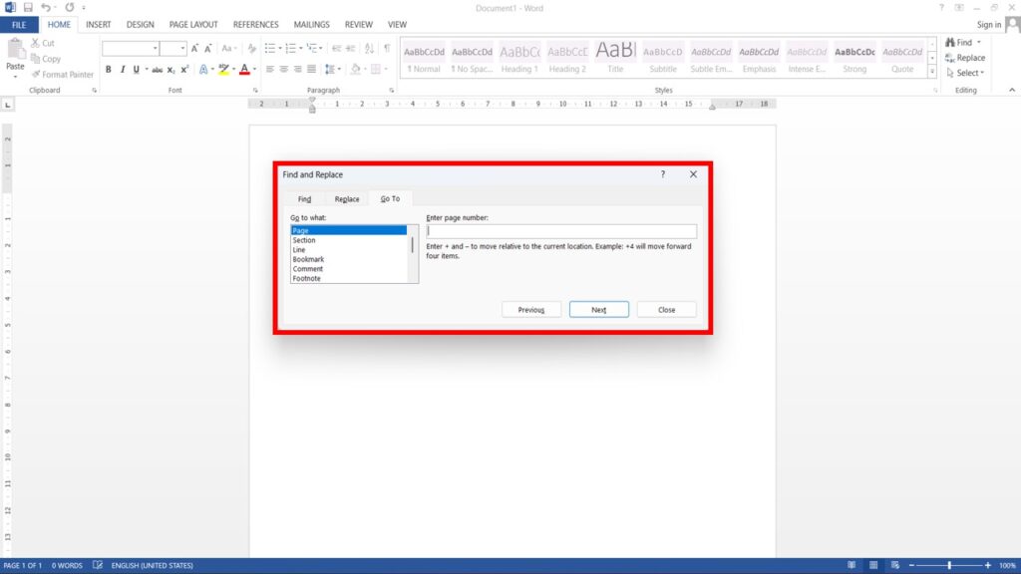
Task: Click the show paragraph marks icon
Action: 387,48
